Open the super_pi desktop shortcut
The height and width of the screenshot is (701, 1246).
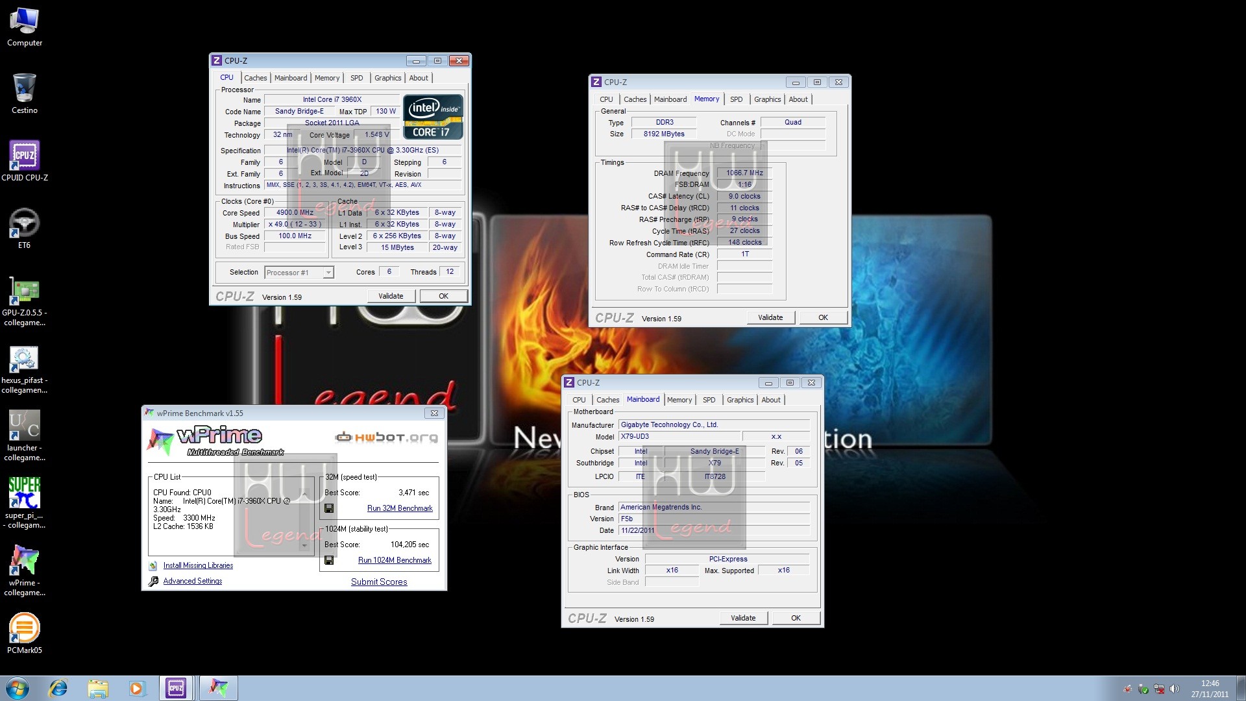tap(24, 504)
